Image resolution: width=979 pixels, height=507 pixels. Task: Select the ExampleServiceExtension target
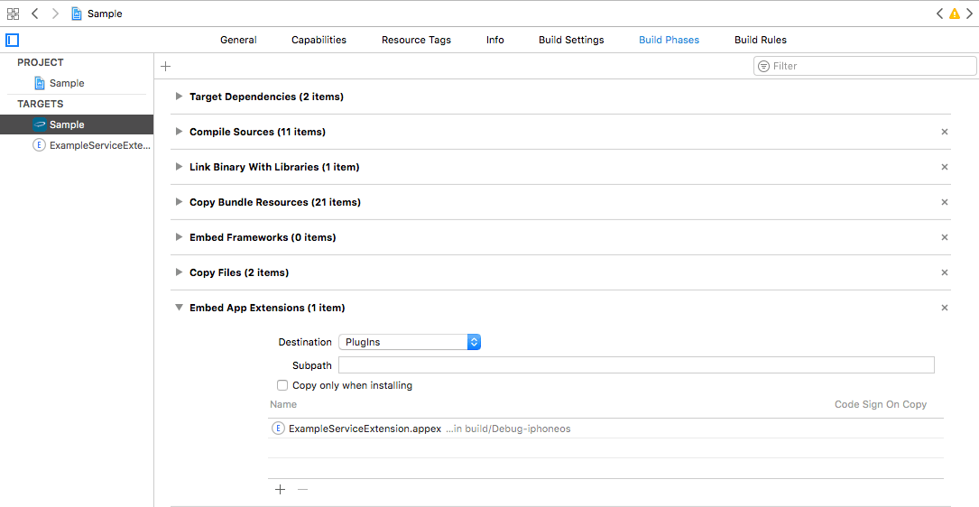[x=92, y=145]
